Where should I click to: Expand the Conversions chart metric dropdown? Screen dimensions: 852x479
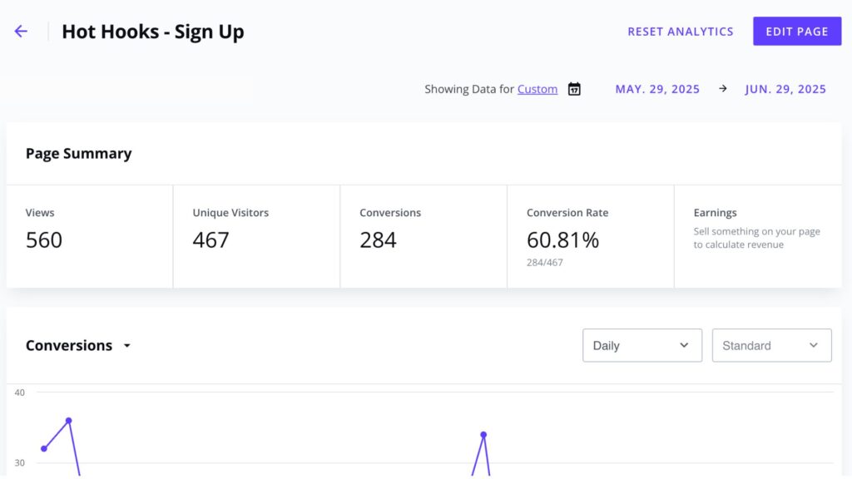coord(126,345)
